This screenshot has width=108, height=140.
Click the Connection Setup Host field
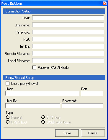[68, 18]
